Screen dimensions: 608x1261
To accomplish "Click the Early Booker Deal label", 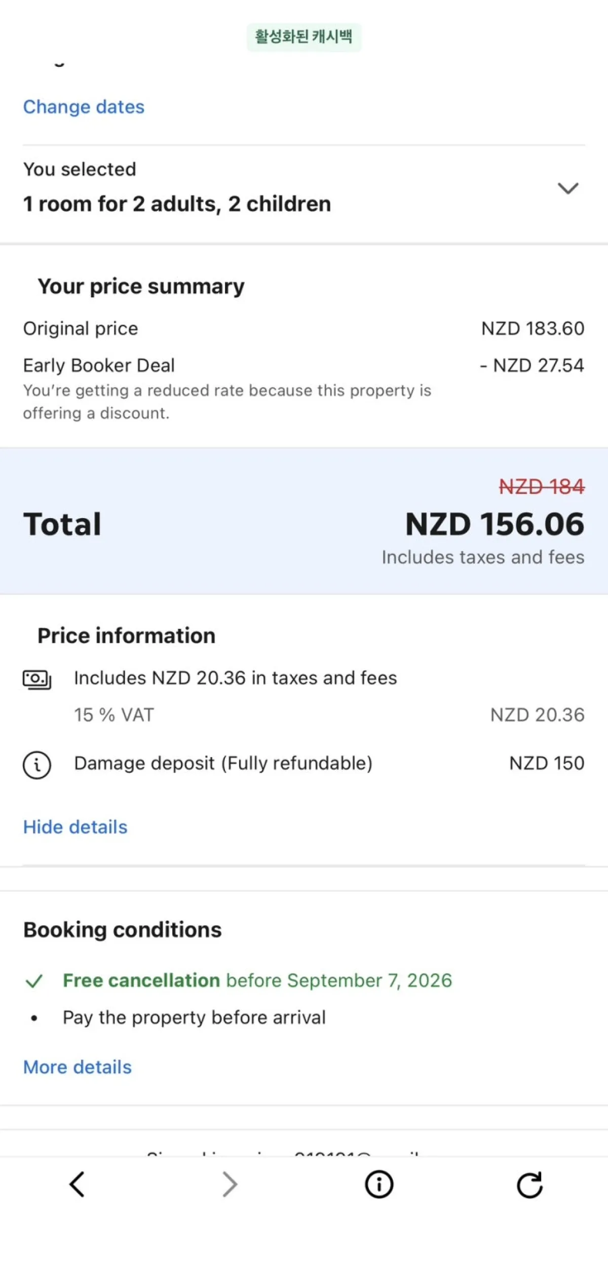I will (99, 365).
